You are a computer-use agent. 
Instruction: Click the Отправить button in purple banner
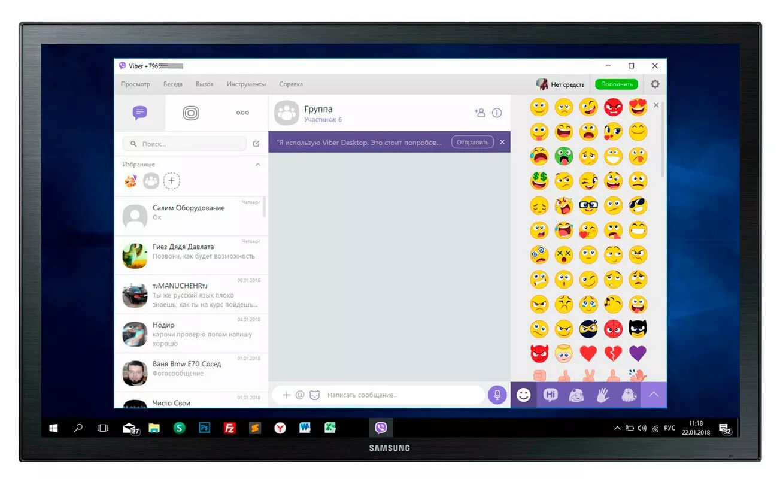473,142
